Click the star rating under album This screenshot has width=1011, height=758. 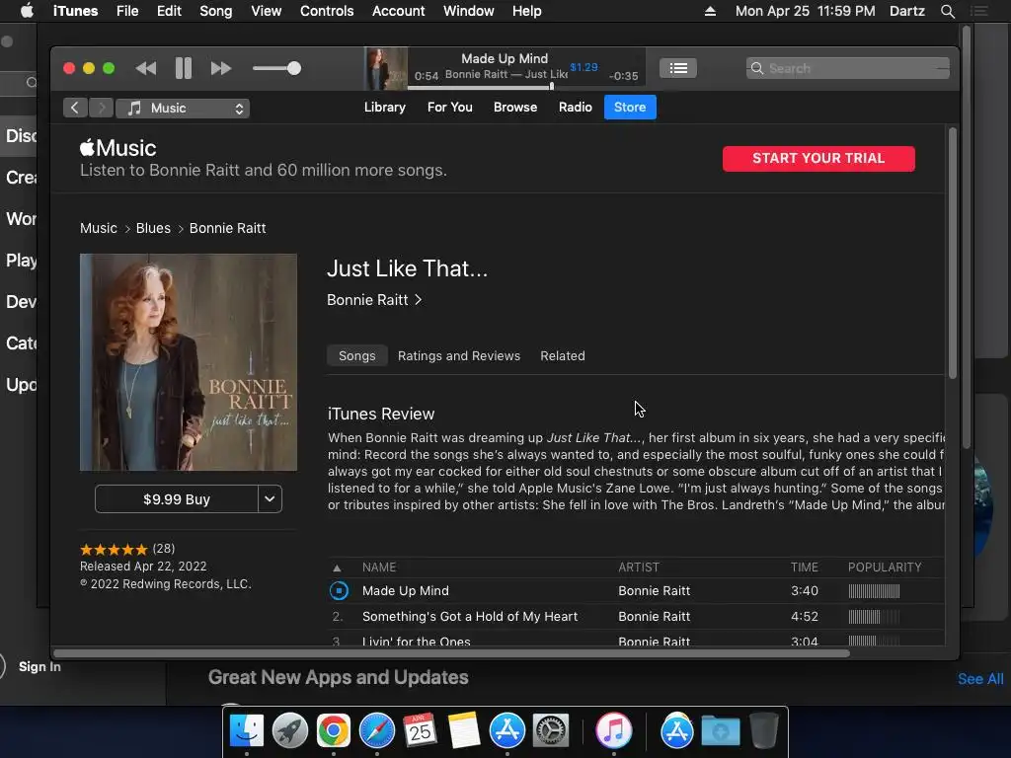(114, 549)
